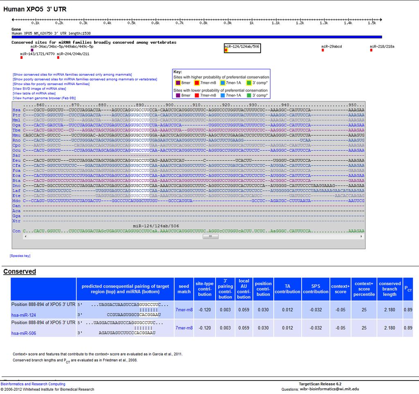Click the 3' comp swatch in the higher-probability key row

tap(249, 83)
